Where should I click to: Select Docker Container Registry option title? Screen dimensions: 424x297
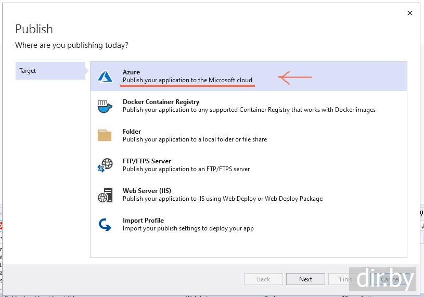tap(161, 102)
